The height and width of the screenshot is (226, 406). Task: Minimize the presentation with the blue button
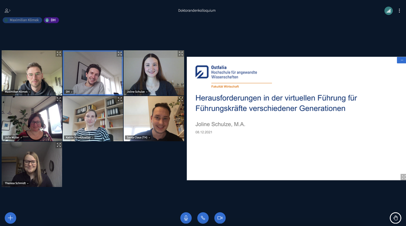click(x=401, y=60)
